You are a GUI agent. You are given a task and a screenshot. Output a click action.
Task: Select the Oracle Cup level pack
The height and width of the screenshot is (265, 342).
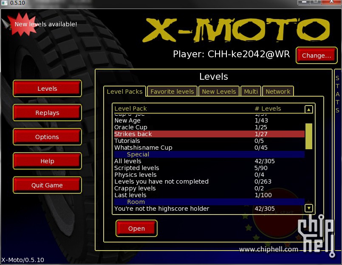pos(209,127)
